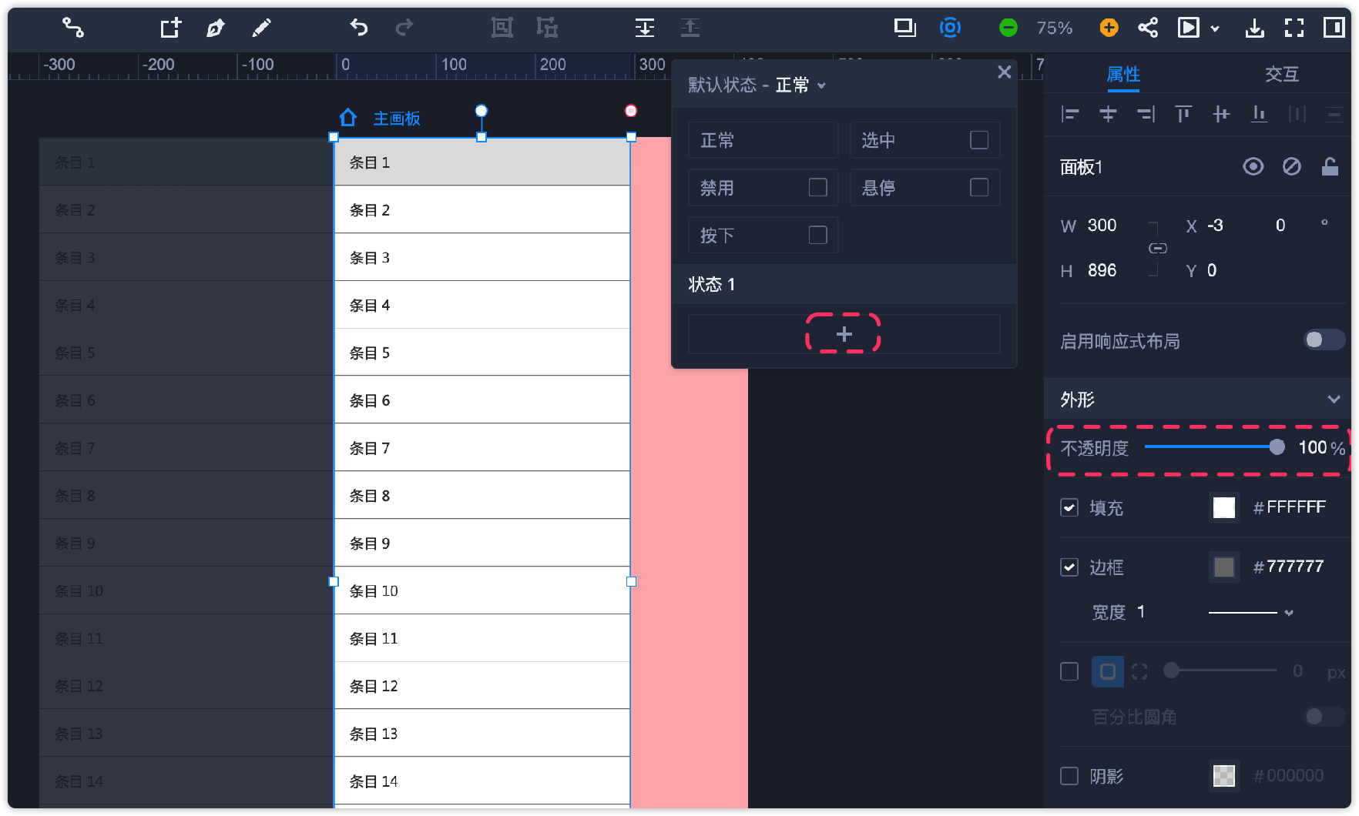This screenshot has height=816, width=1359.
Task: Click the Download export icon
Action: (1254, 28)
